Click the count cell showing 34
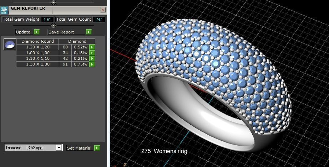Image resolution: width=329 pixels, height=167 pixels. click(x=65, y=53)
